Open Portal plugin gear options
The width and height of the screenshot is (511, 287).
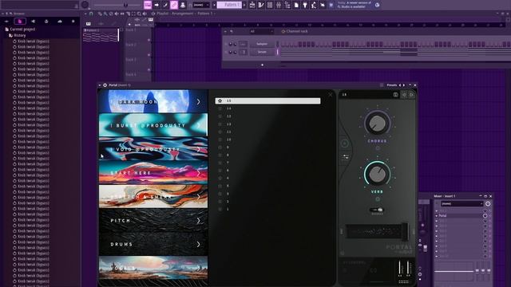click(x=105, y=85)
